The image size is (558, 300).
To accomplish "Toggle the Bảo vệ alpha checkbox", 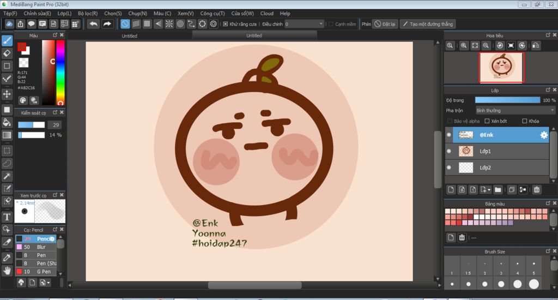I will click(450, 121).
